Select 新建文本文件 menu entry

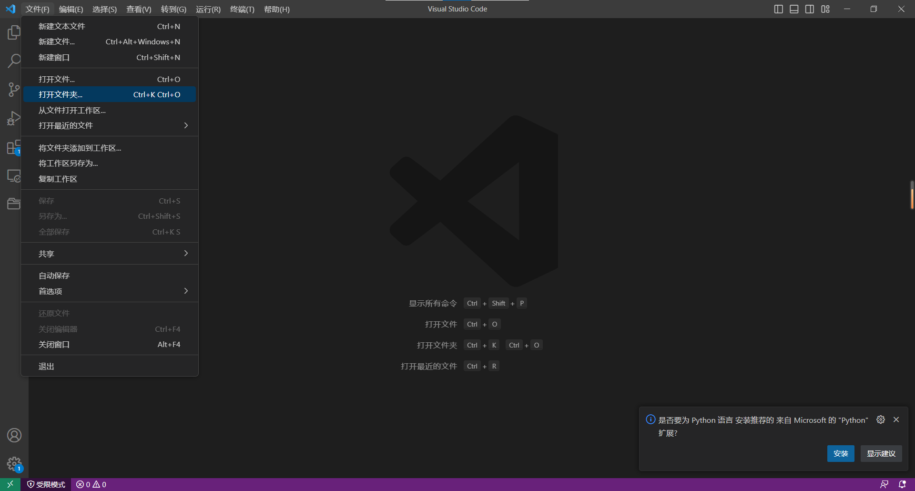[110, 26]
